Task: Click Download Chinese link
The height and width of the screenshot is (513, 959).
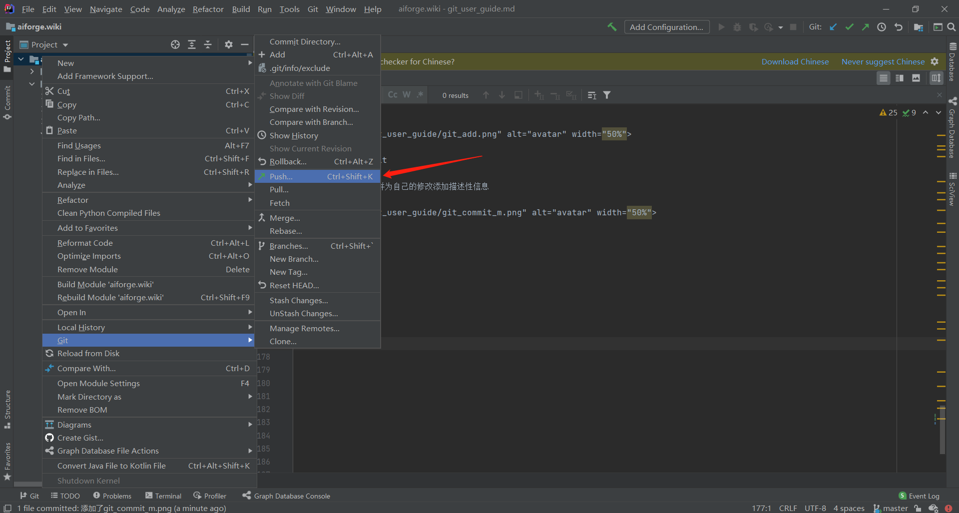Action: click(795, 61)
